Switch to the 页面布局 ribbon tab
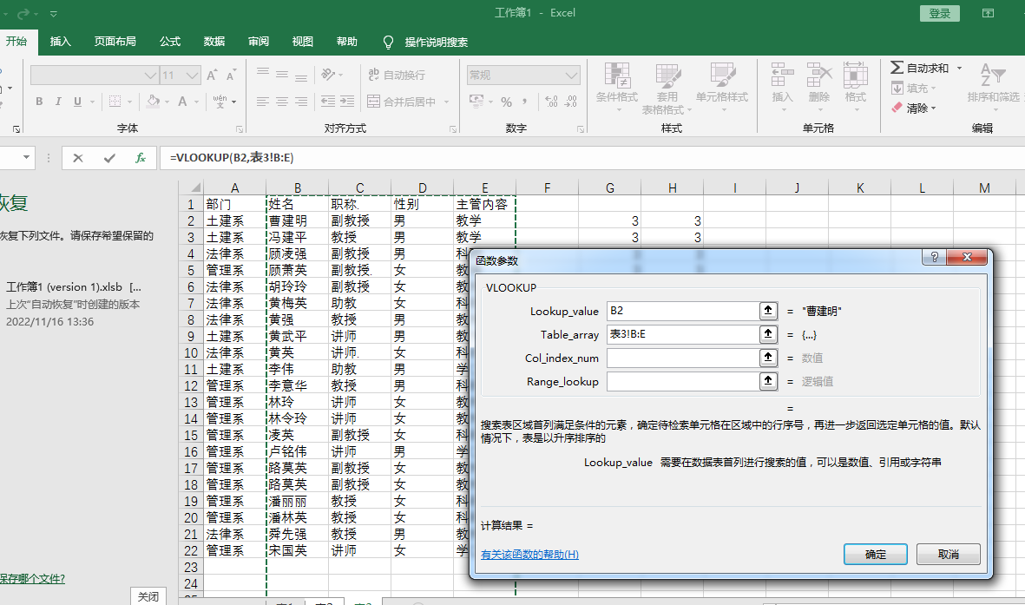This screenshot has width=1025, height=605. [x=115, y=41]
